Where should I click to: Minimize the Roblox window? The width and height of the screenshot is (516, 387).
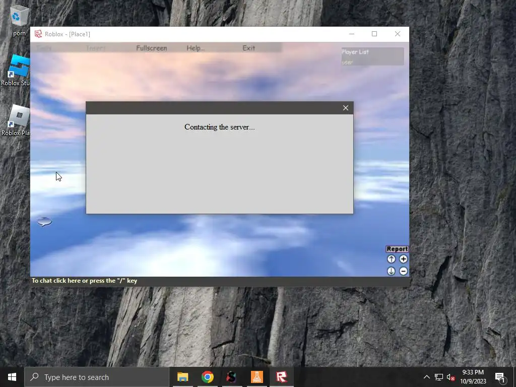pyautogui.click(x=351, y=34)
